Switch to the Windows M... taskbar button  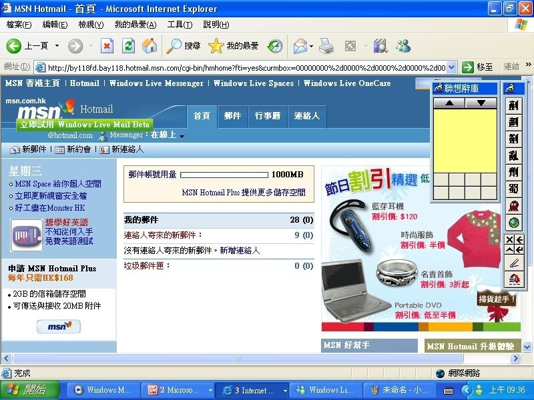103,390
